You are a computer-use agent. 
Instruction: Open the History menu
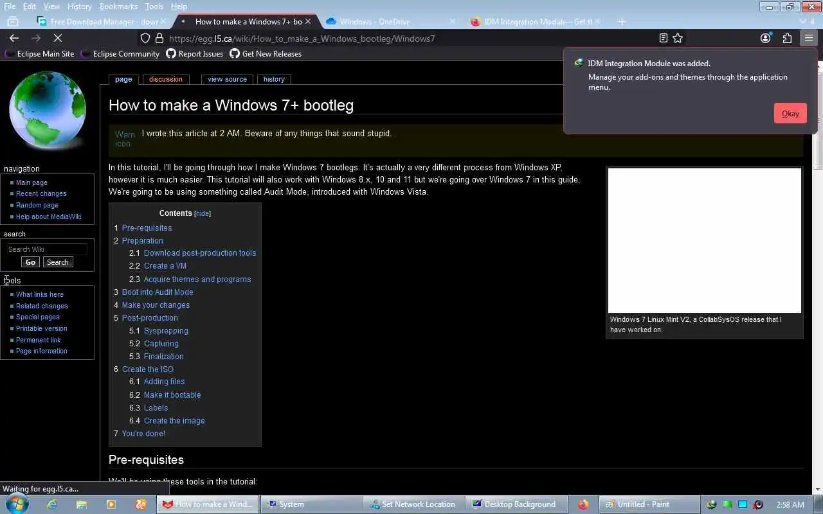(x=79, y=6)
